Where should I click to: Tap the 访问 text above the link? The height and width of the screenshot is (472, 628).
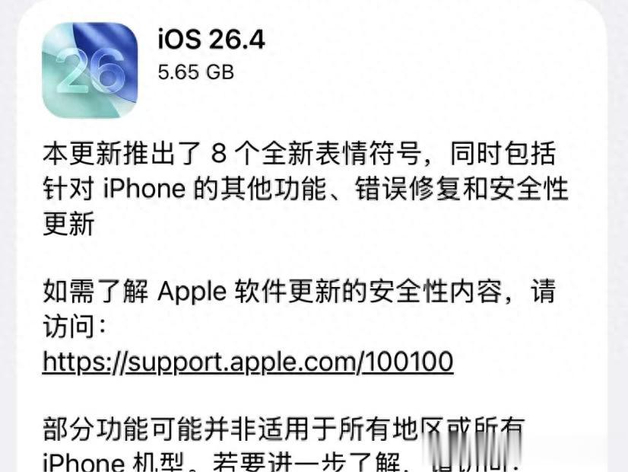[69, 327]
